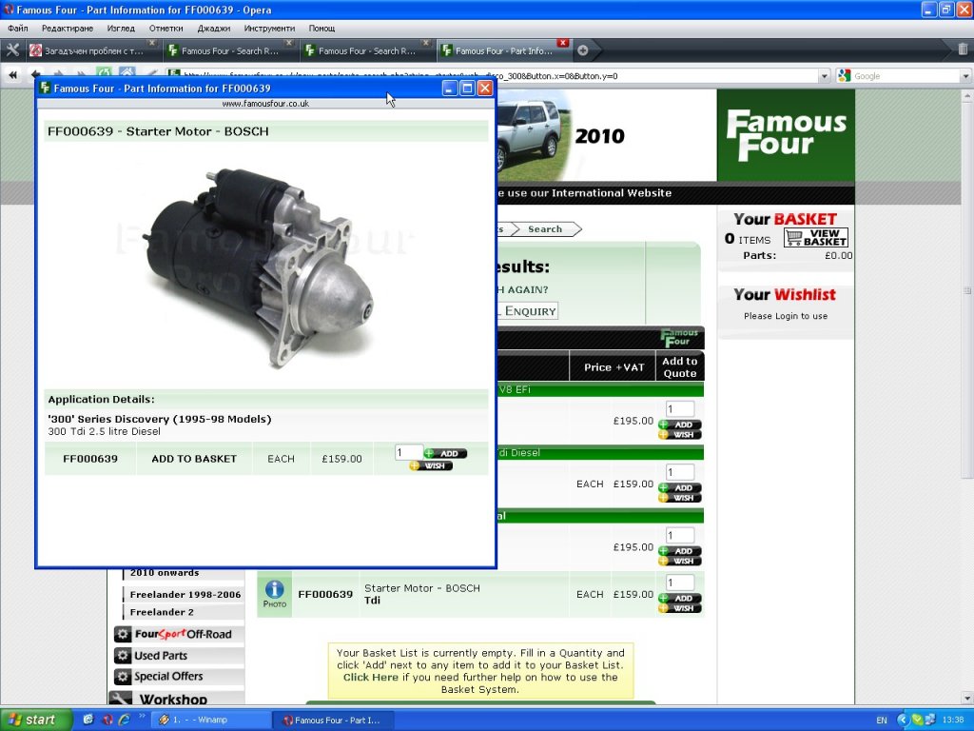Click the system tray clock showing 13:38
The width and height of the screenshot is (974, 731).
point(953,720)
